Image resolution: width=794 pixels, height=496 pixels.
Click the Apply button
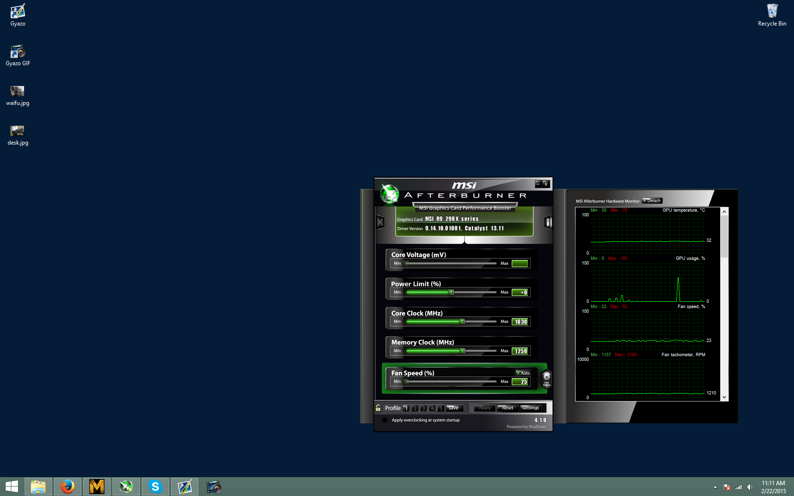click(484, 408)
